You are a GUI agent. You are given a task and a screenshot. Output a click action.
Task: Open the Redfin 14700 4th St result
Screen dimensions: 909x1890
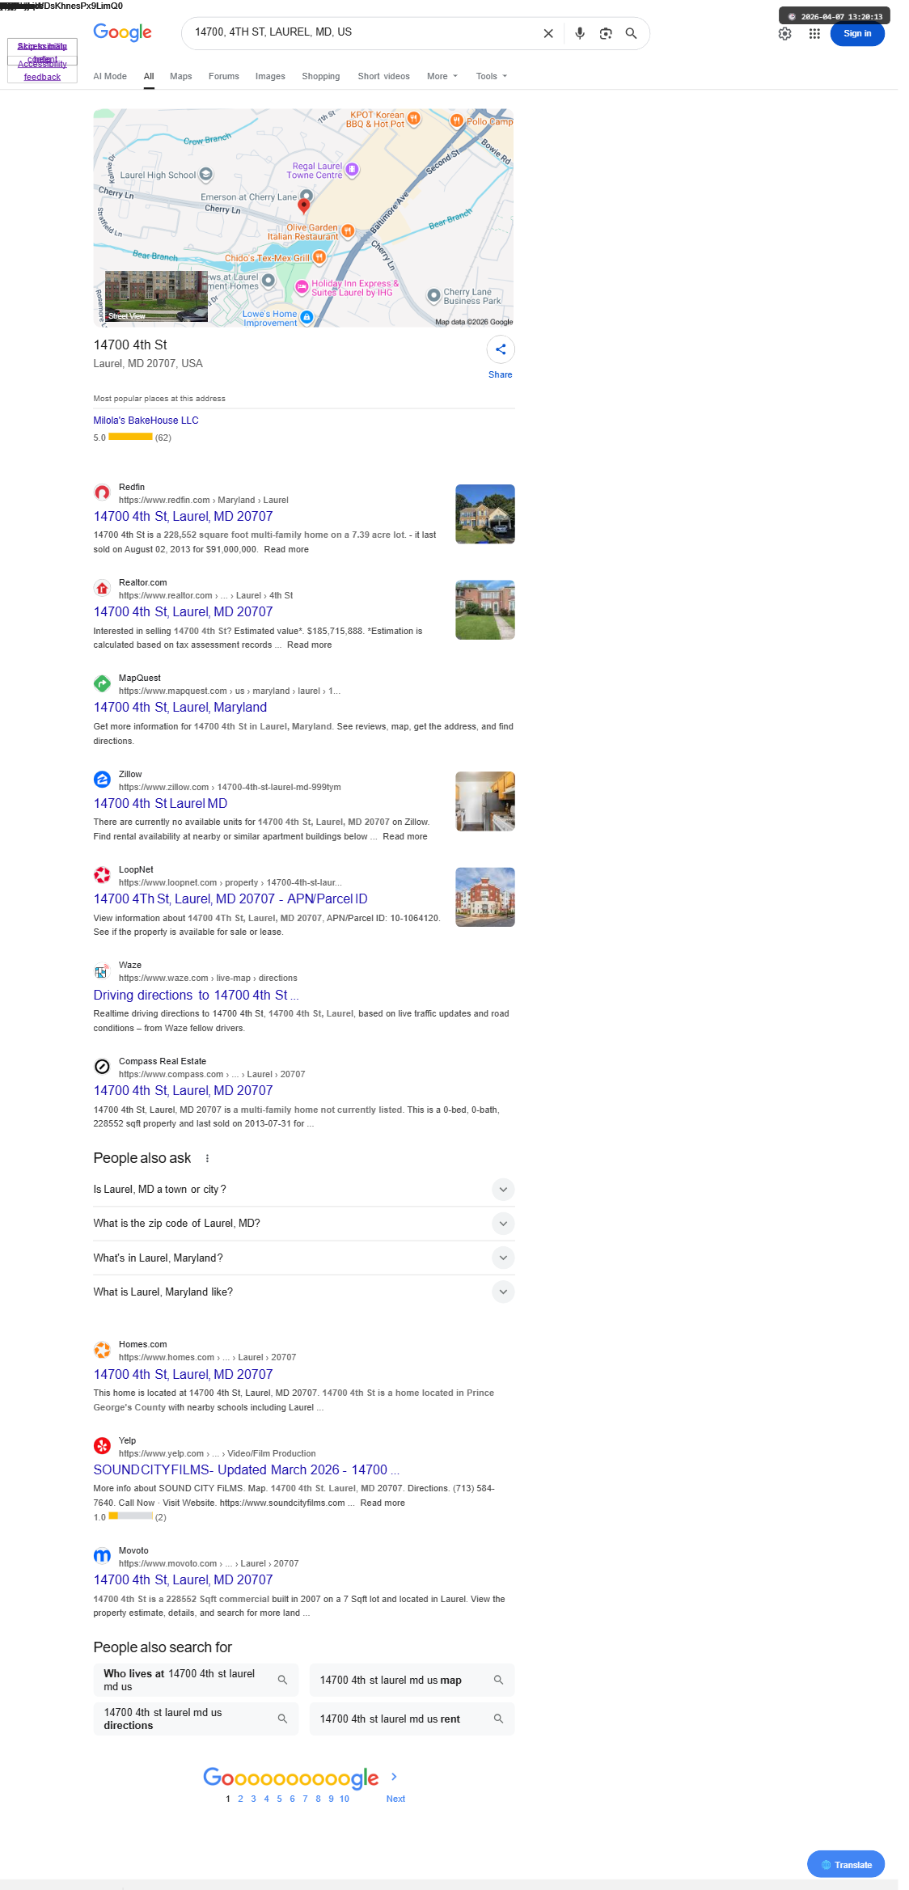click(183, 516)
